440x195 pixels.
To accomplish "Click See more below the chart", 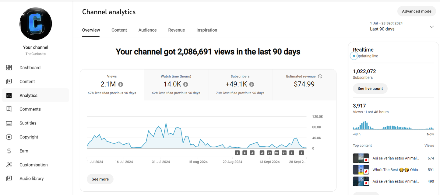I will point(100,179).
